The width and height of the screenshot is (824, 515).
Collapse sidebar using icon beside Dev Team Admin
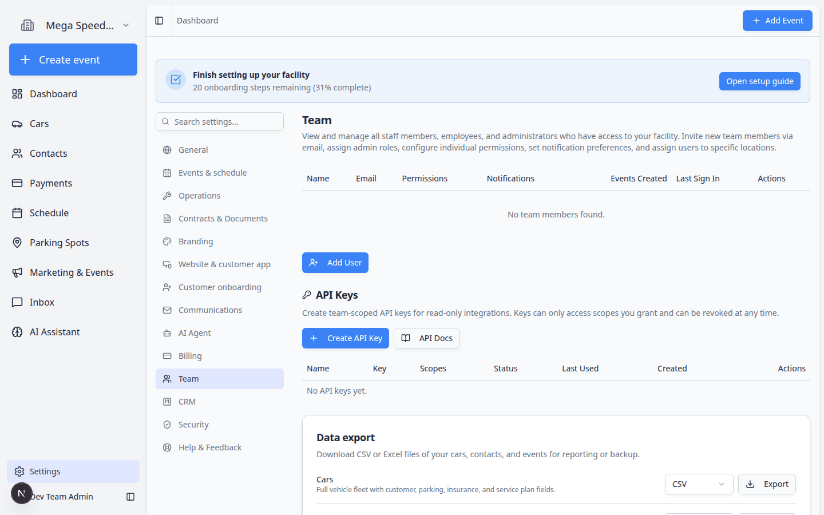click(130, 497)
